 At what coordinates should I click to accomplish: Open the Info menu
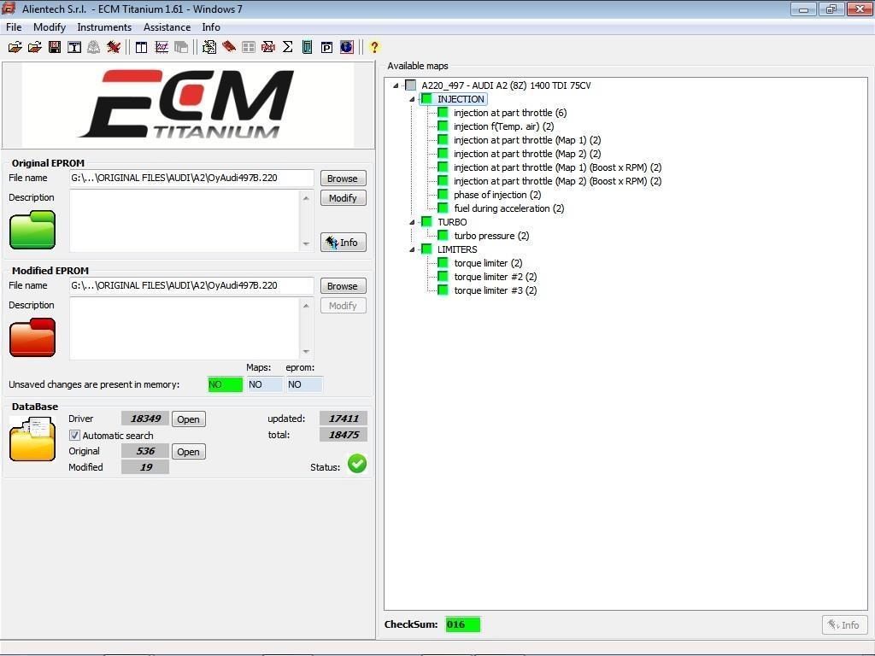pos(211,27)
